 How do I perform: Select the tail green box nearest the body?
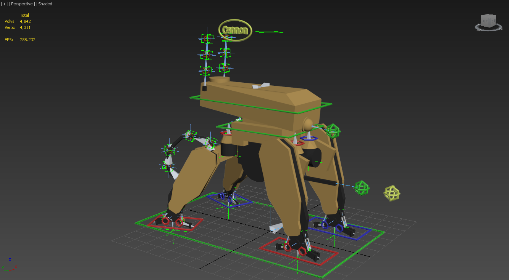click(210, 143)
